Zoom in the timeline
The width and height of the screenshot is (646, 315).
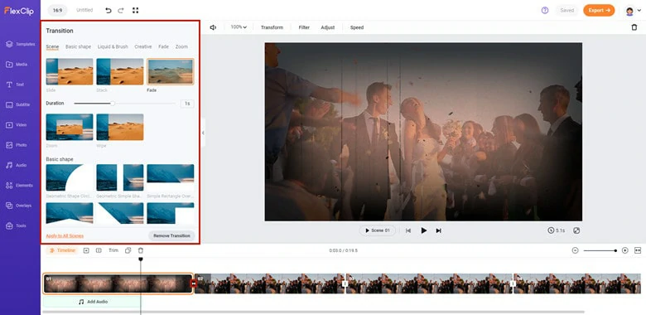tap(625, 250)
